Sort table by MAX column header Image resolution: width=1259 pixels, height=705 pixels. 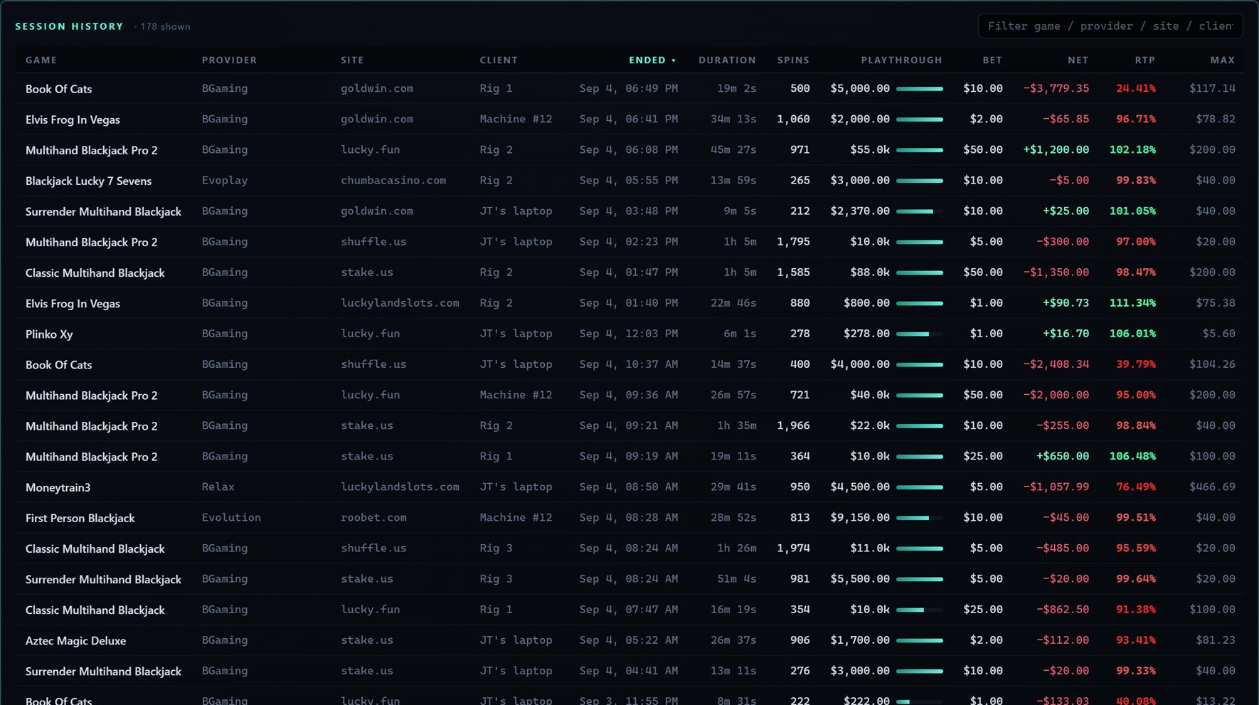pyautogui.click(x=1223, y=60)
